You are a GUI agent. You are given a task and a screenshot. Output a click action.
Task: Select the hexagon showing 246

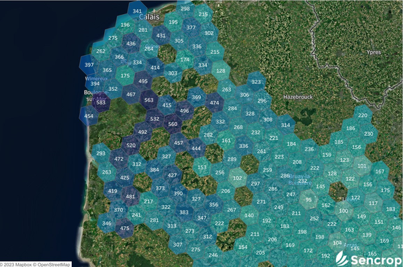(214, 255)
